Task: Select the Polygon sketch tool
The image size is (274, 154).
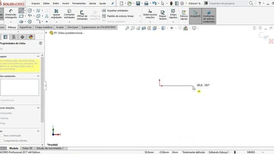Action: (30, 22)
